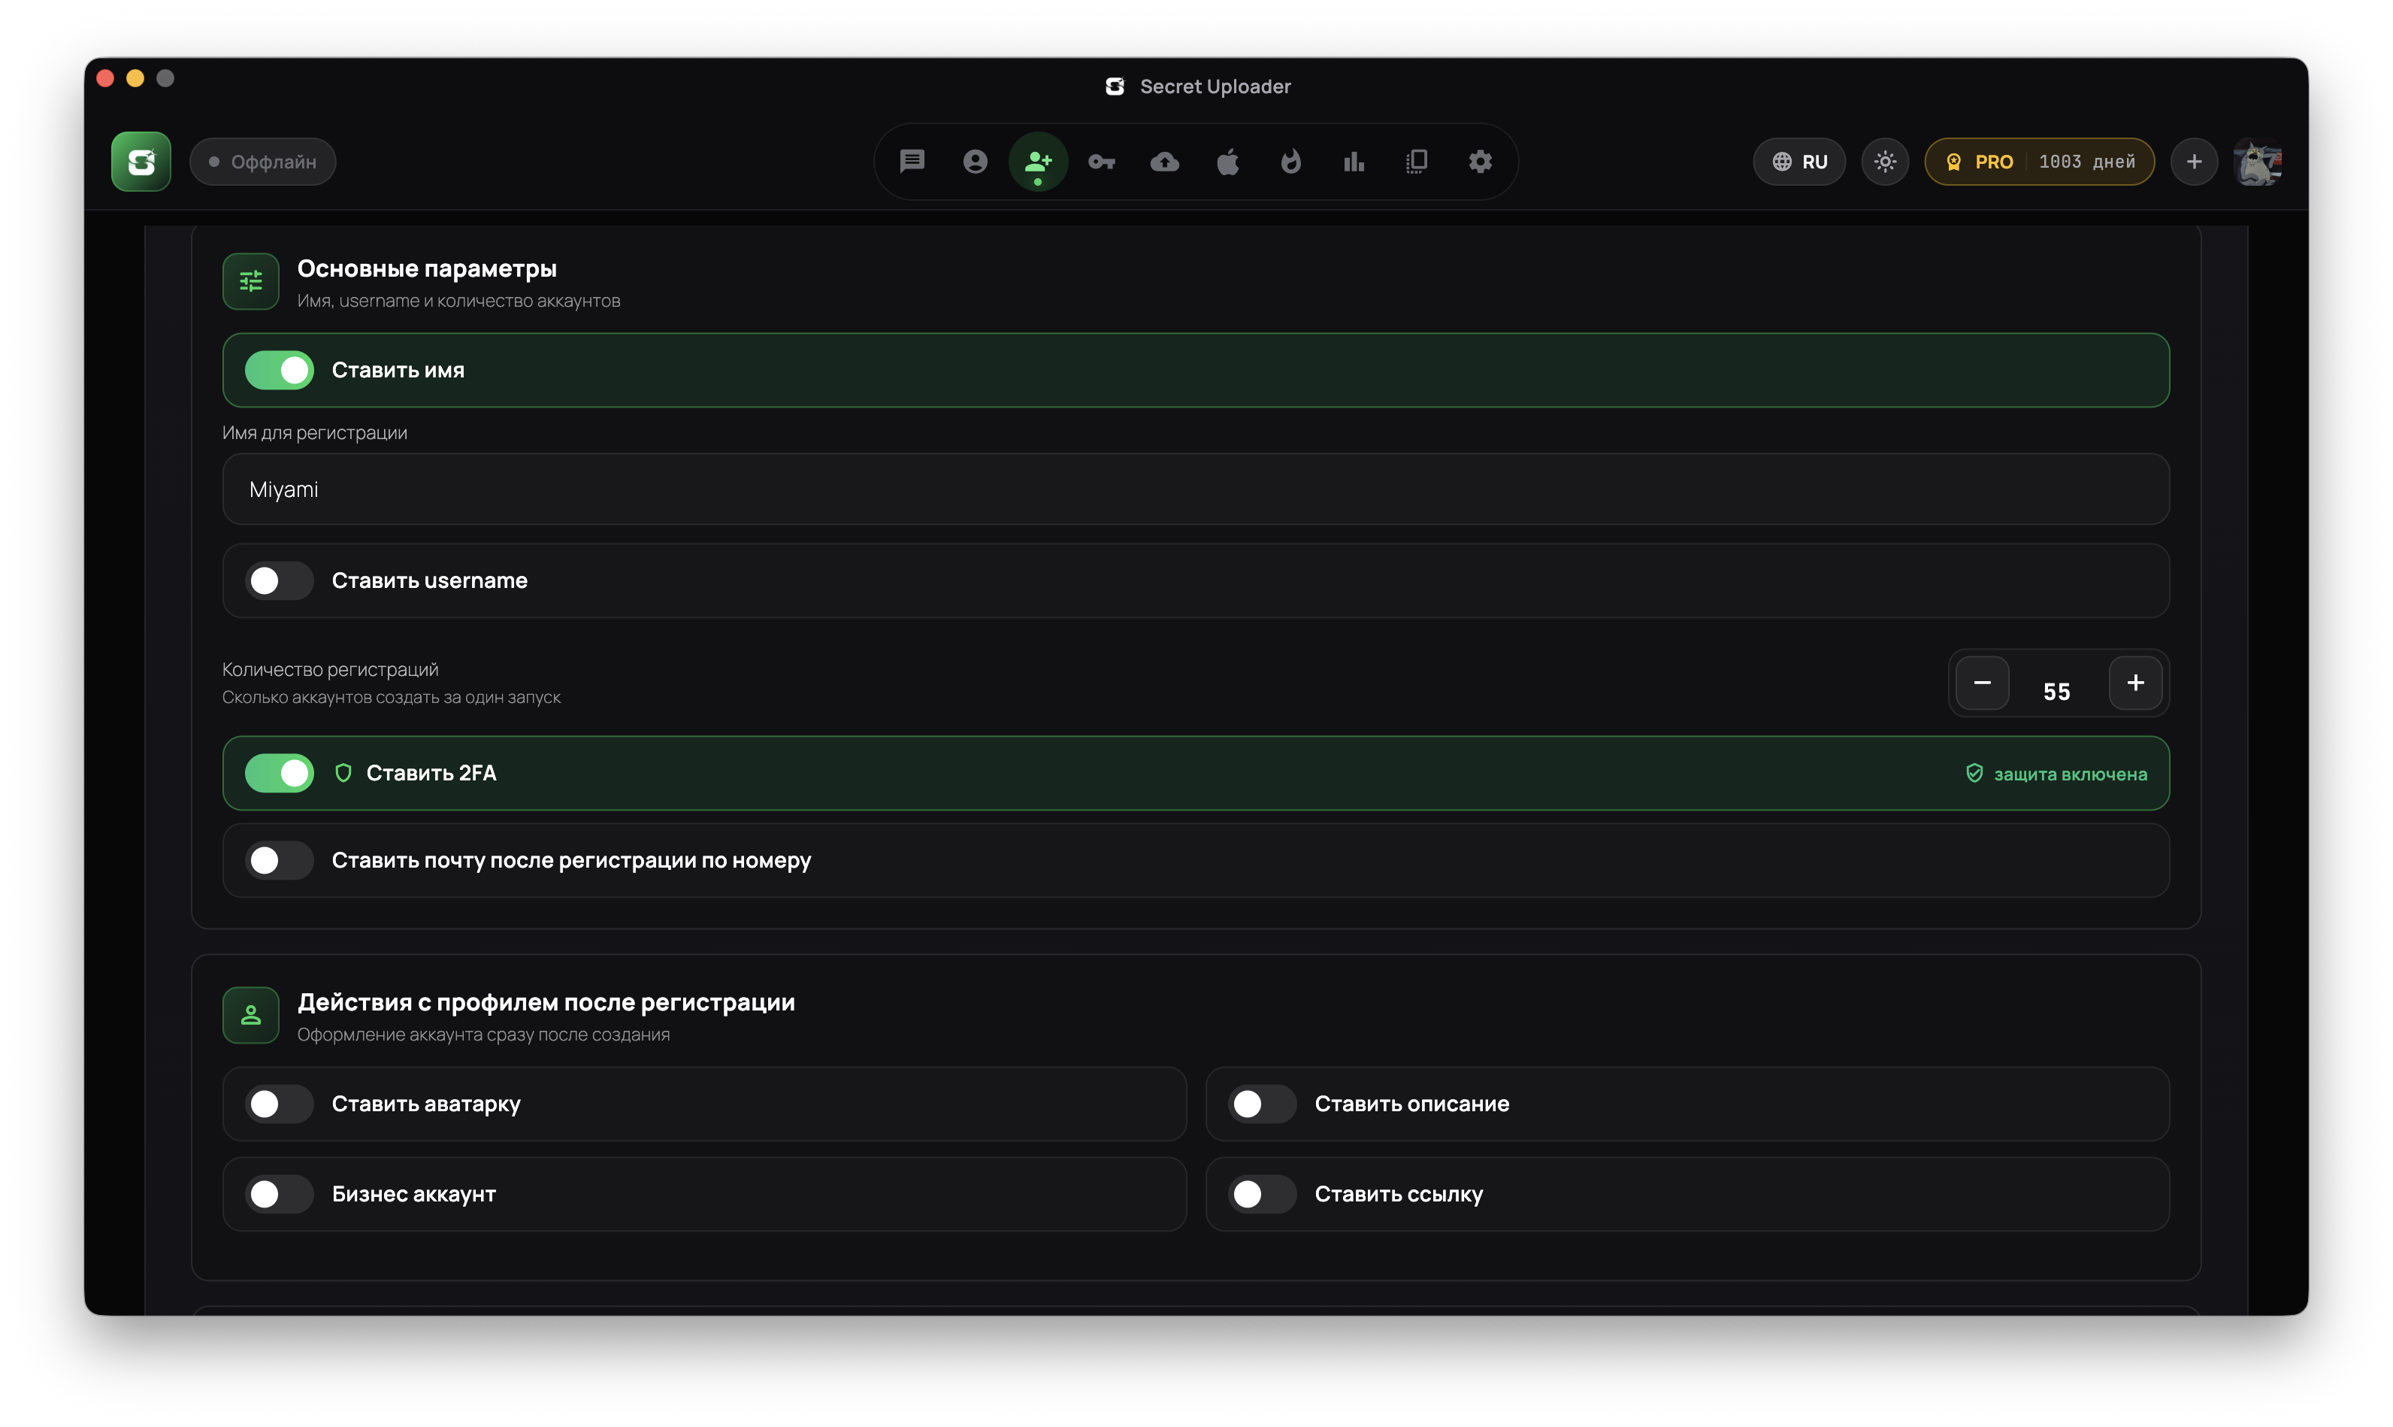2393x1427 pixels.
Task: Open the bar chart statistics icon
Action: click(x=1353, y=162)
